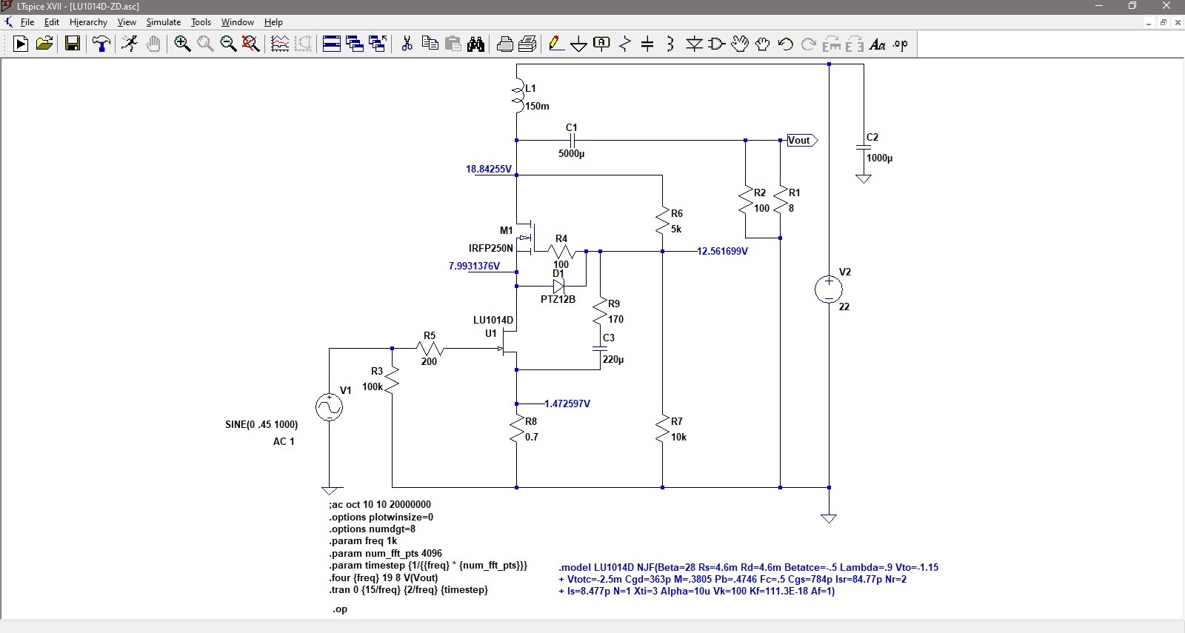Run the simulation with the running man icon
The image size is (1185, 633).
pos(130,44)
